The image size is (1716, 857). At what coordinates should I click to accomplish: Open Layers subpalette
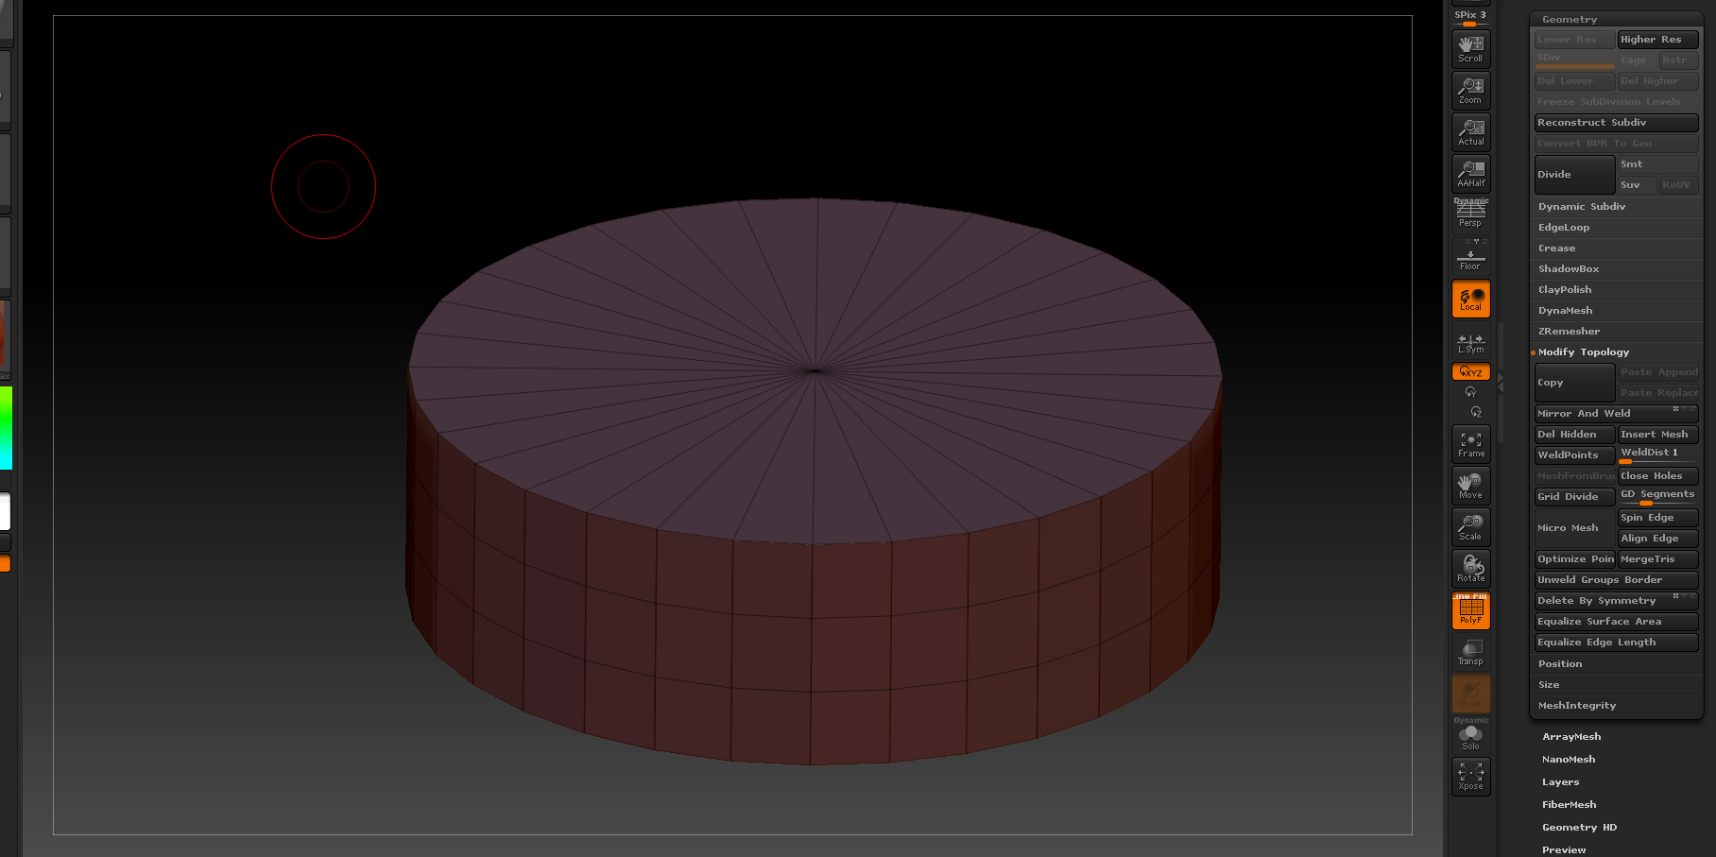(1561, 782)
